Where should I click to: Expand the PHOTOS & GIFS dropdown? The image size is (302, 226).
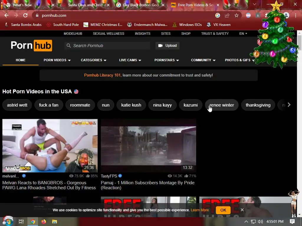(239, 60)
